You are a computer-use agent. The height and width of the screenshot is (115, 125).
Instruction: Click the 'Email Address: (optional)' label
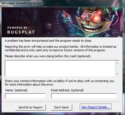[x=67, y=90]
